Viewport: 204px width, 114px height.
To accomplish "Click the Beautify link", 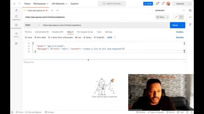I will pos(180,37).
